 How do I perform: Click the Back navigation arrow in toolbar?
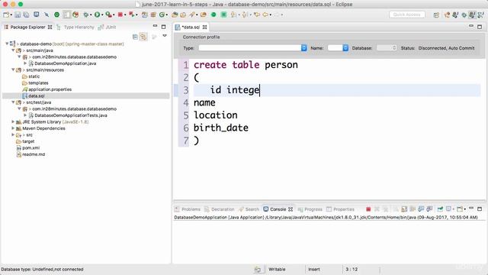click(x=265, y=15)
